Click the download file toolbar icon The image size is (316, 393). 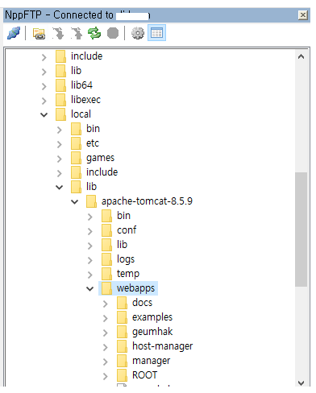(58, 33)
